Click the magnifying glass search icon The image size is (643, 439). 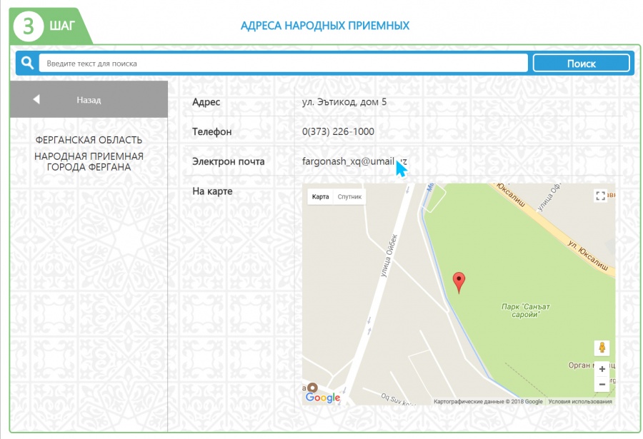click(x=27, y=63)
